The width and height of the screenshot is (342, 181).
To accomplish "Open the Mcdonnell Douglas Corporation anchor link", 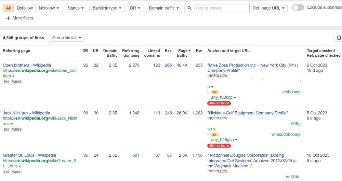I will coord(246,158).
